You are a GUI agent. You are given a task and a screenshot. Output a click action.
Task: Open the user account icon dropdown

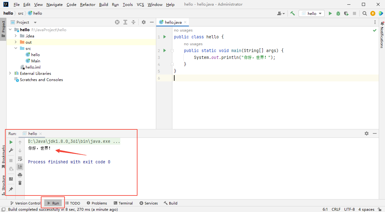[x=281, y=13]
